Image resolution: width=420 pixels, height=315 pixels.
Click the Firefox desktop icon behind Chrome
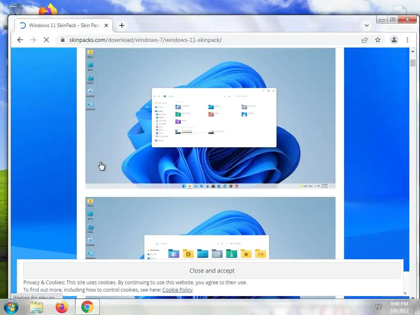48,10
